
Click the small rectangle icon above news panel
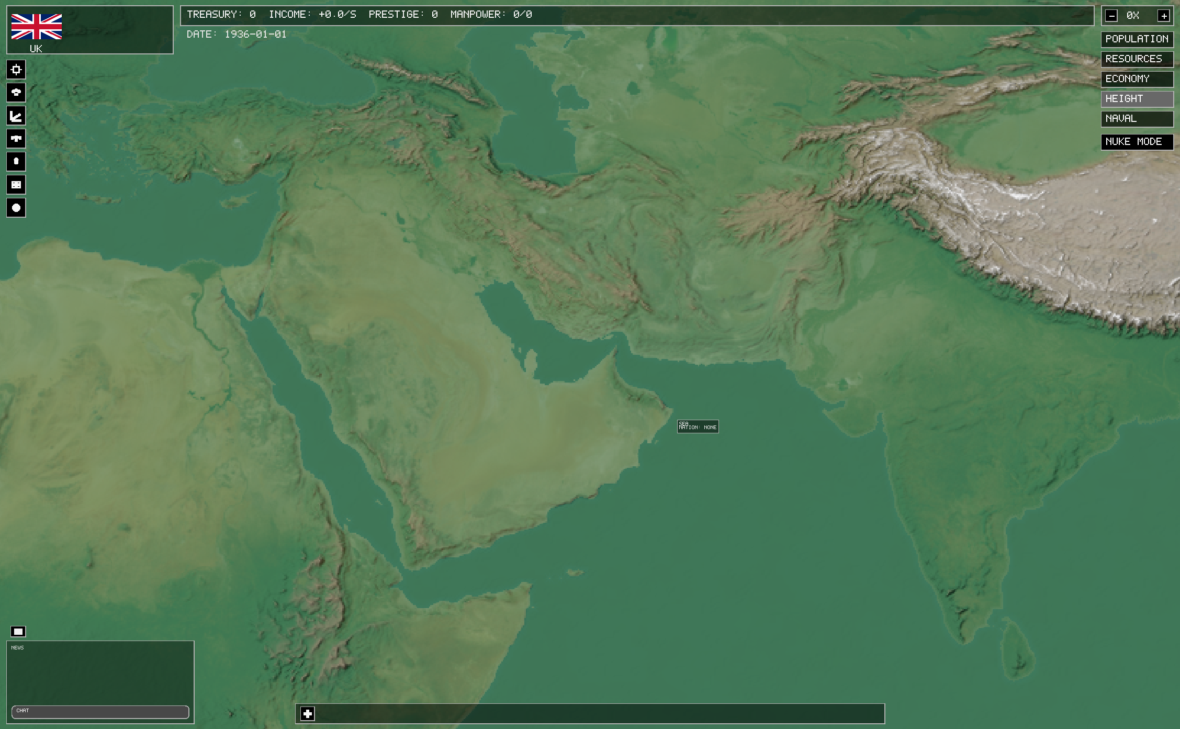point(18,632)
